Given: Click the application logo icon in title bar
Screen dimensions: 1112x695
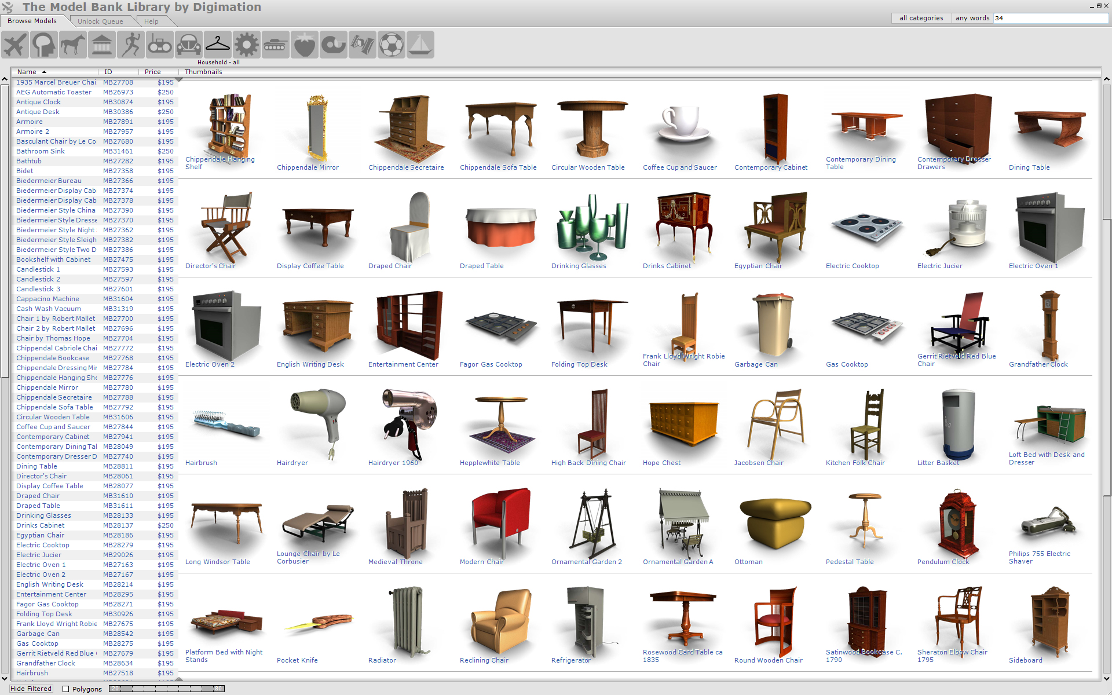Looking at the screenshot, I should 8,7.
